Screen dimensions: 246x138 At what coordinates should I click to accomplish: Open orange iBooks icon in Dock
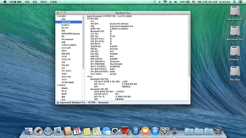(x=145, y=131)
